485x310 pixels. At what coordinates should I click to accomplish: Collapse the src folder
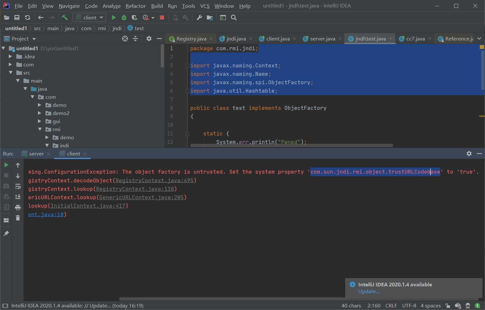point(10,73)
